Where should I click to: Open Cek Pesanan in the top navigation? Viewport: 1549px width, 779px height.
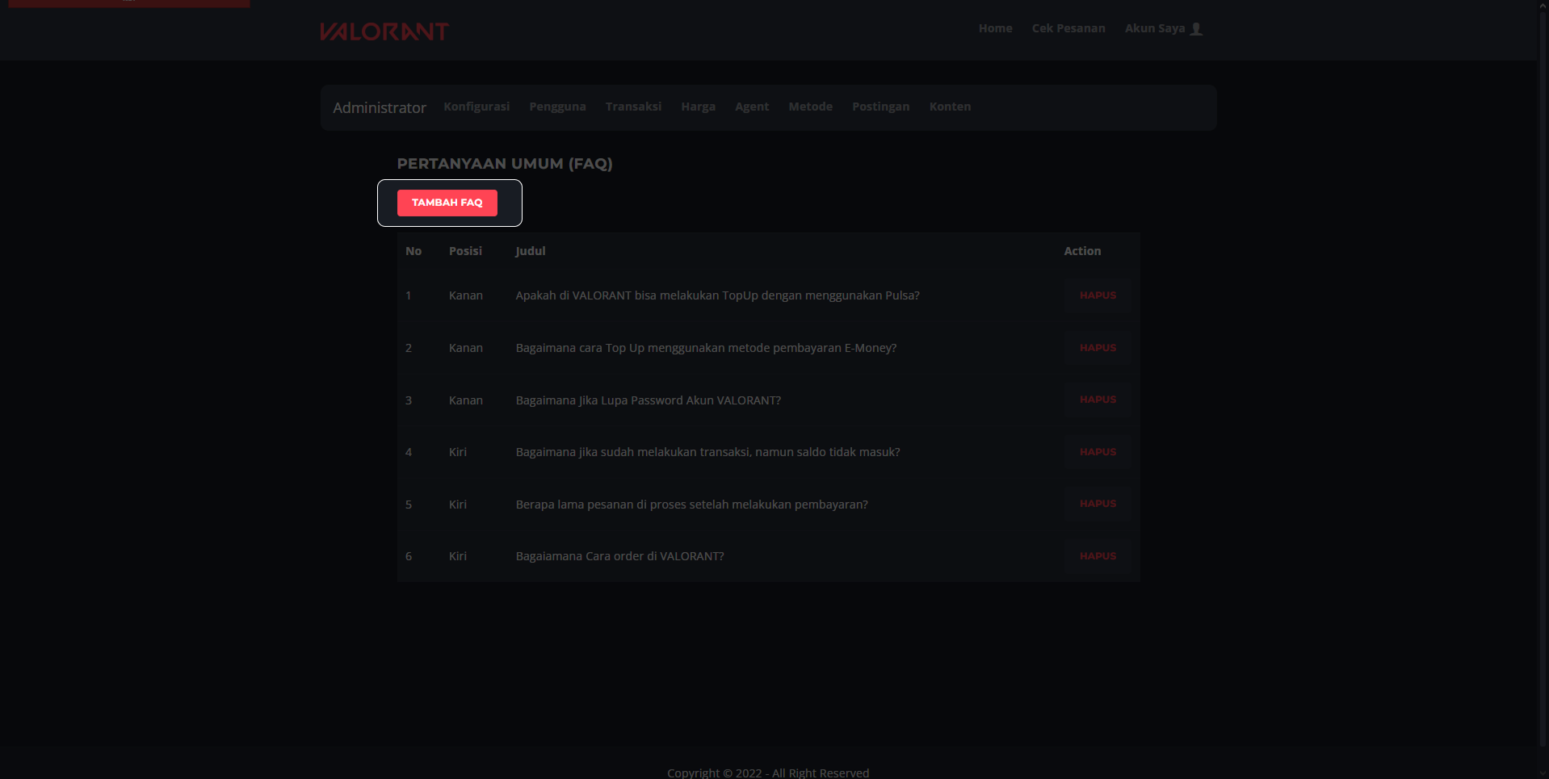pyautogui.click(x=1068, y=28)
